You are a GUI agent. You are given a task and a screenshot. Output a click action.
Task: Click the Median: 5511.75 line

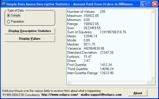tap(81, 44)
